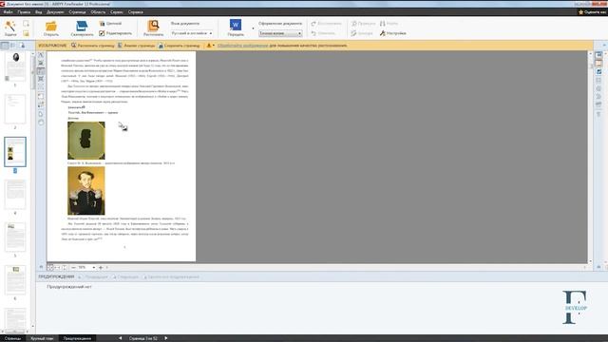This screenshot has height=342, width=608.
Task: Select page 4 thumbnail
Action: click(x=15, y=194)
